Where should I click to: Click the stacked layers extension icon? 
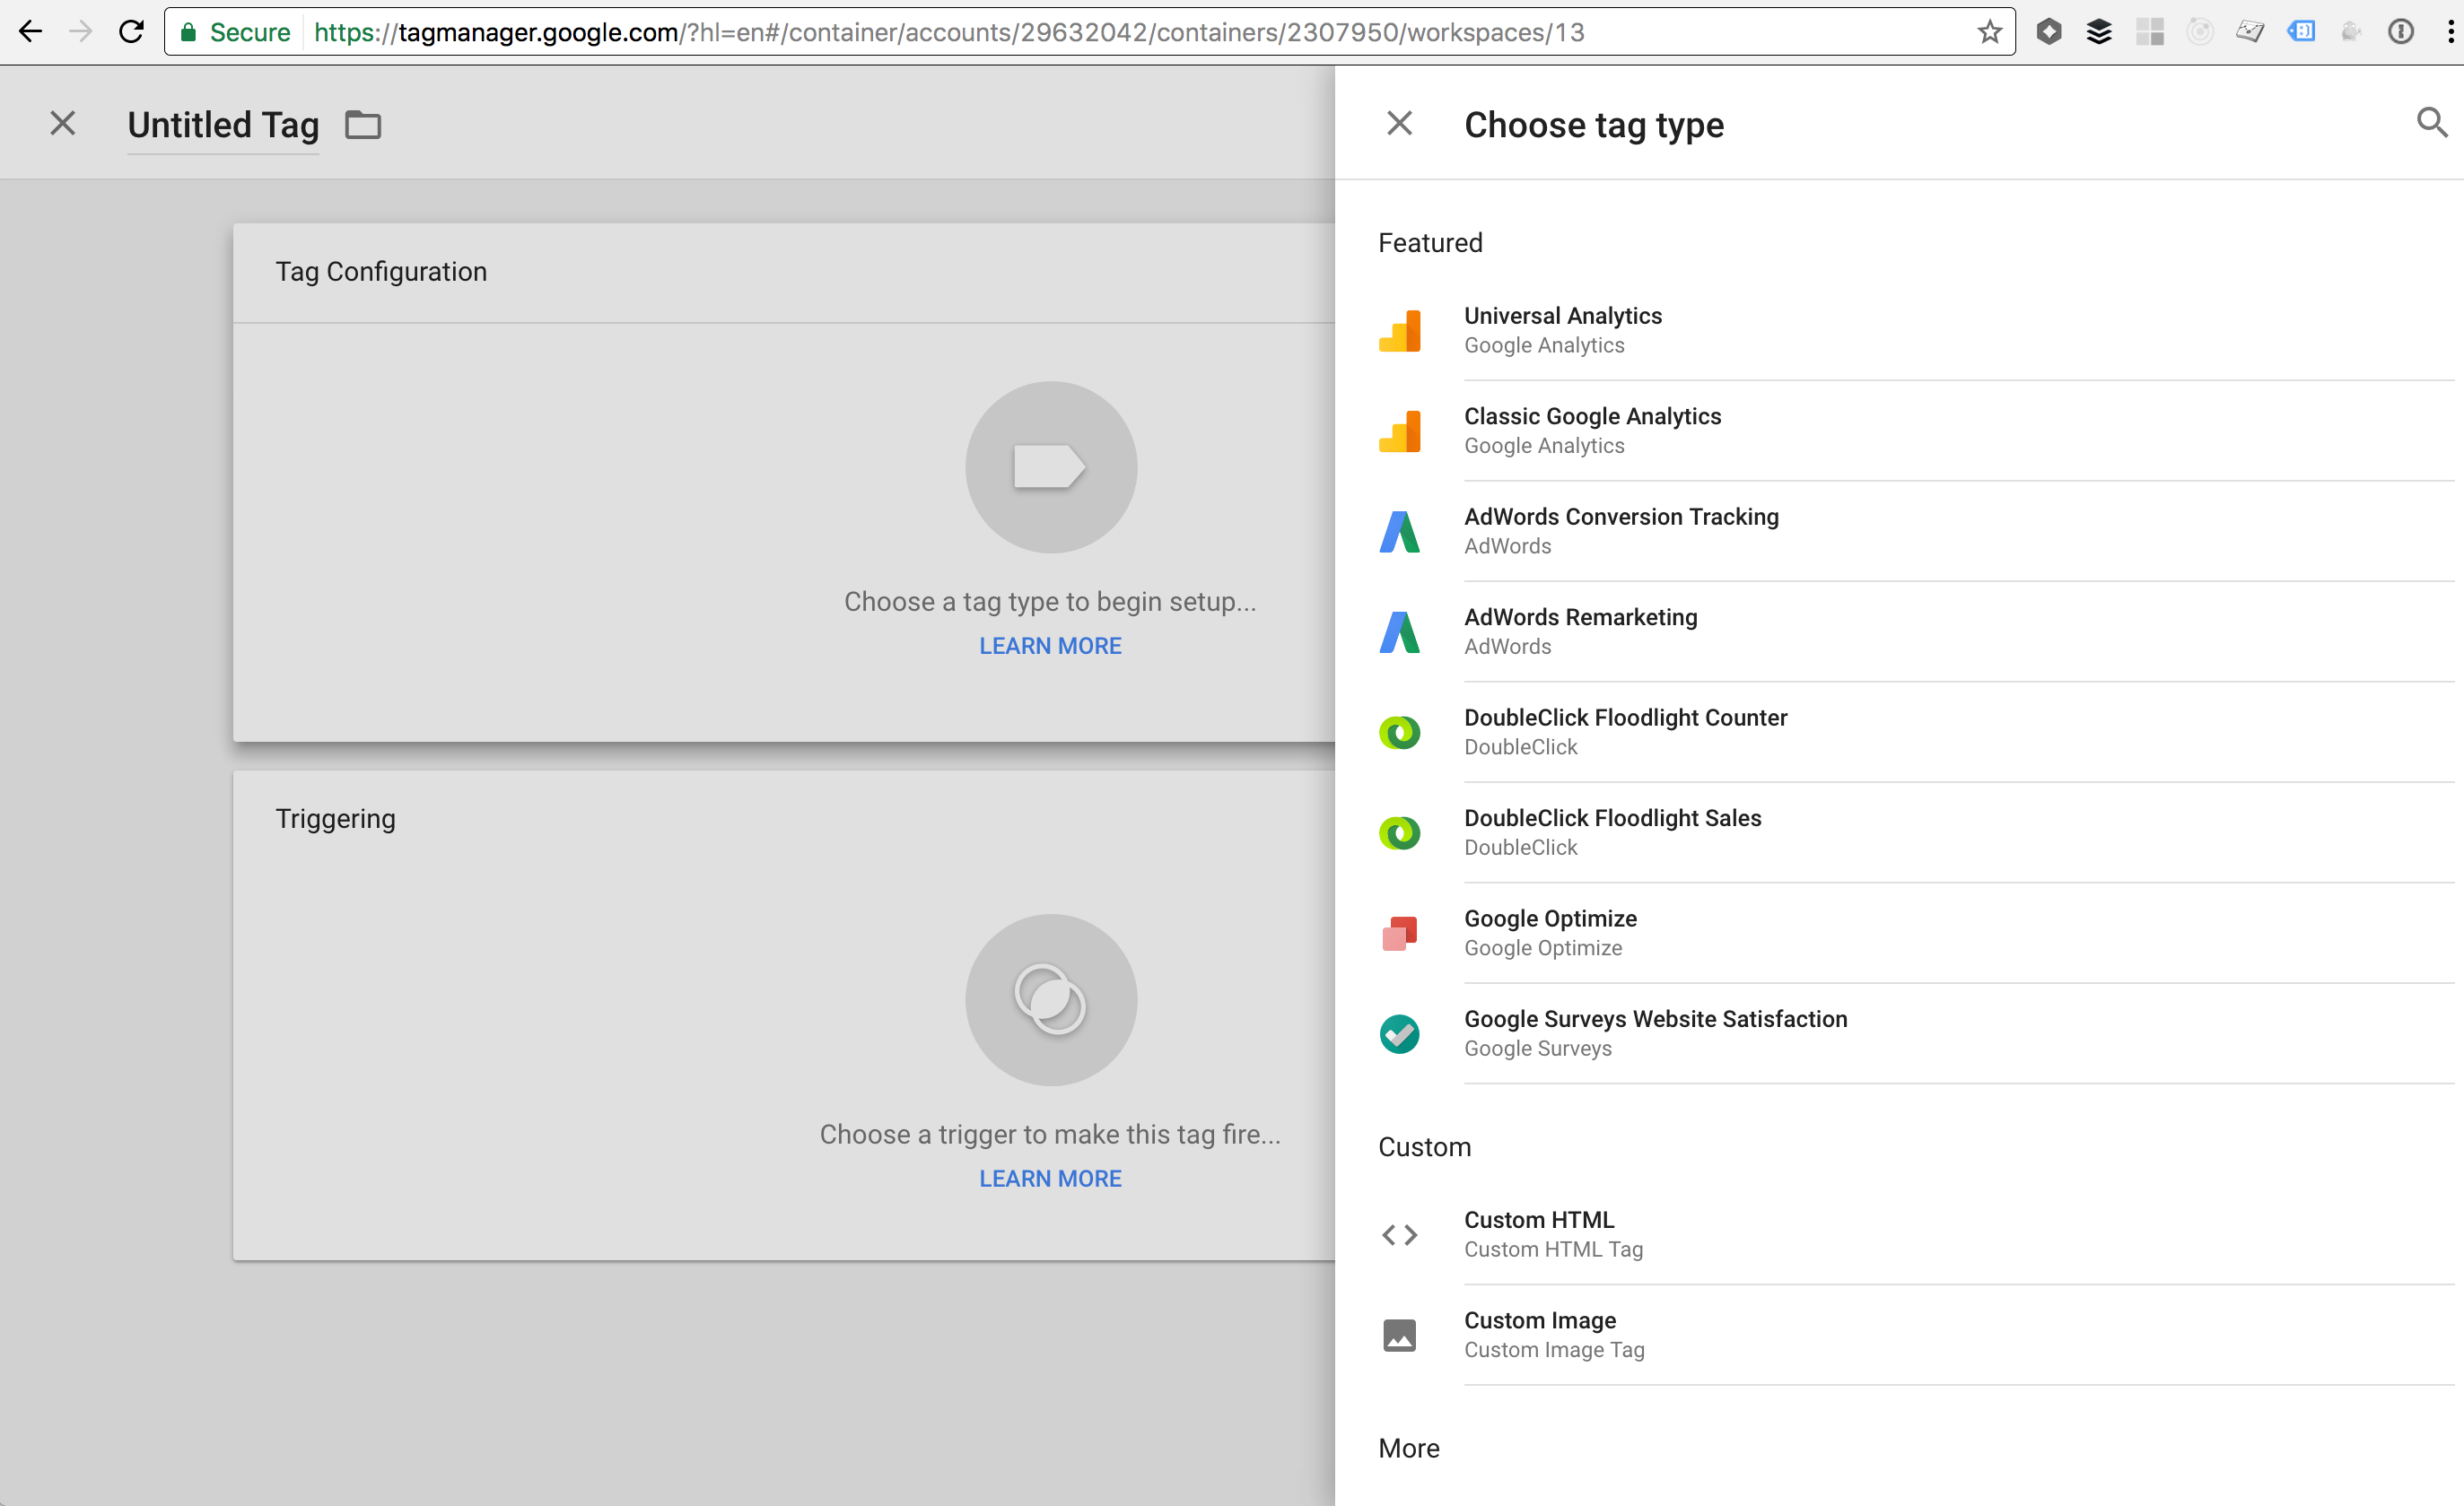(2098, 32)
